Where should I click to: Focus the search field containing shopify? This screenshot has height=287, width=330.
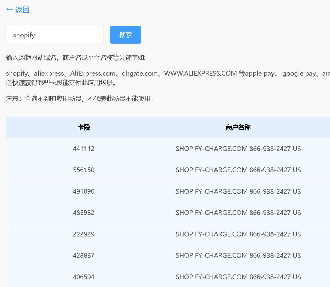(x=55, y=35)
